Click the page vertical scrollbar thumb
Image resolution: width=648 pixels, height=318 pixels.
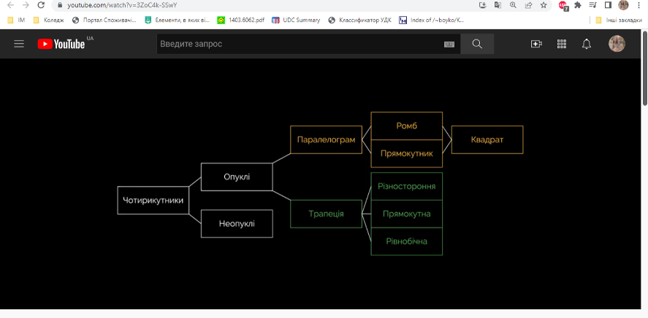[x=644, y=68]
